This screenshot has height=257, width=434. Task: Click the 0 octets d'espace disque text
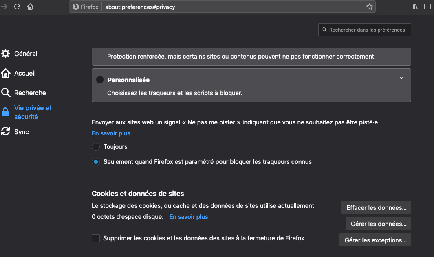[128, 217]
